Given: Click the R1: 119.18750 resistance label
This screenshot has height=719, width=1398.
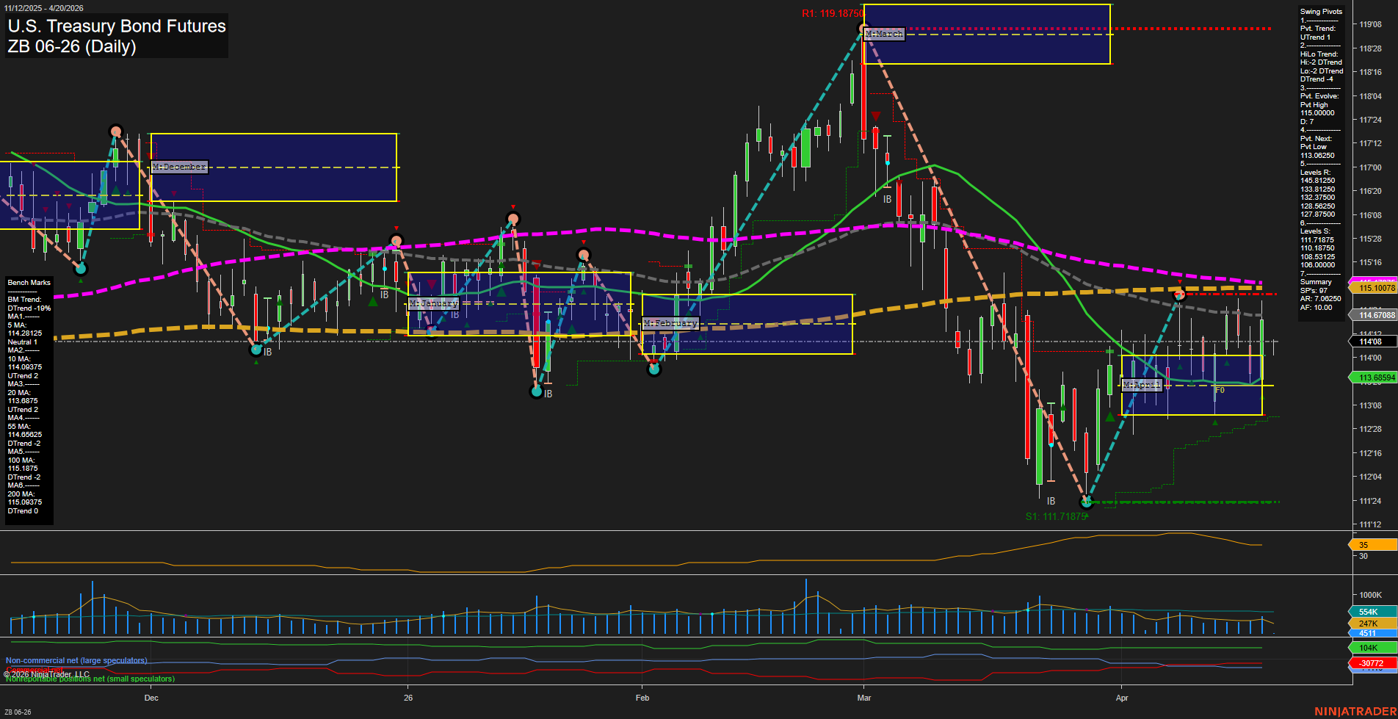Looking at the screenshot, I should (832, 13).
